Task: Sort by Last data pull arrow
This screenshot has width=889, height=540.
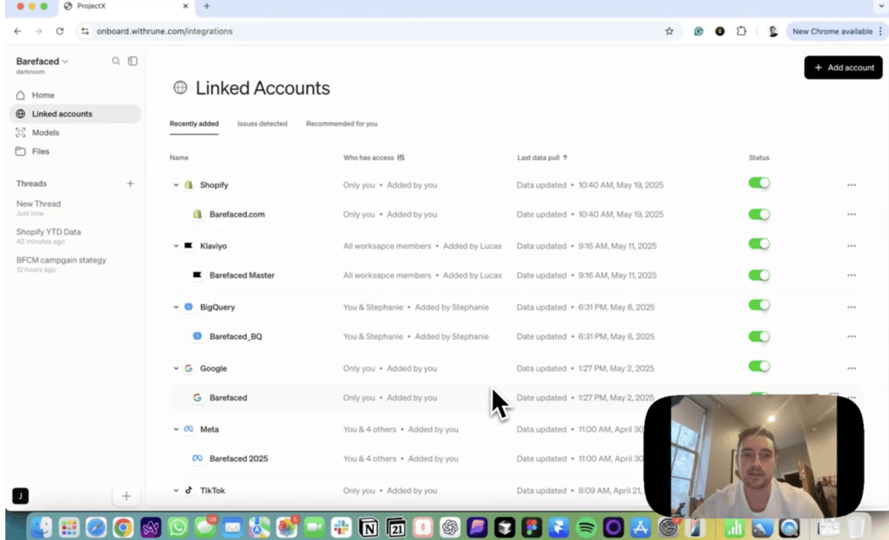Action: pos(565,157)
